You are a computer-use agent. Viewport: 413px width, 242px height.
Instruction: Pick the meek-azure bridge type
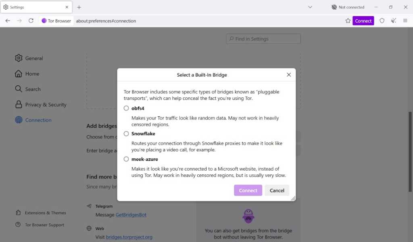(x=126, y=159)
